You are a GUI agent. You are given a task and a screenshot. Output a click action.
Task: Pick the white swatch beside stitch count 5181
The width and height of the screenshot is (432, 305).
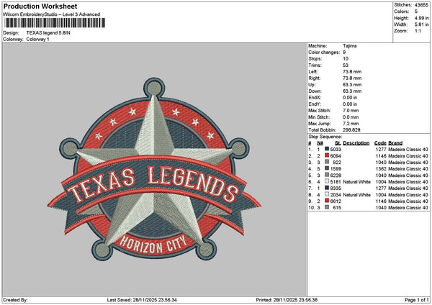(327, 181)
